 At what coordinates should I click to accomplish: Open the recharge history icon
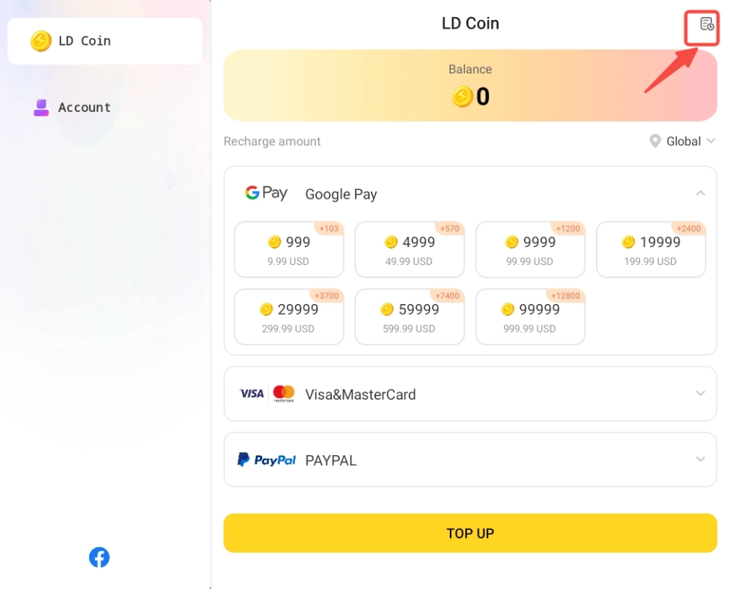[706, 24]
